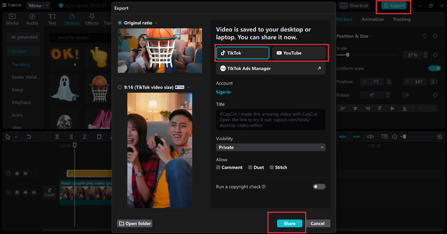447x234 pixels.
Task: Open preview axis split icon
Action: click(x=370, y=137)
